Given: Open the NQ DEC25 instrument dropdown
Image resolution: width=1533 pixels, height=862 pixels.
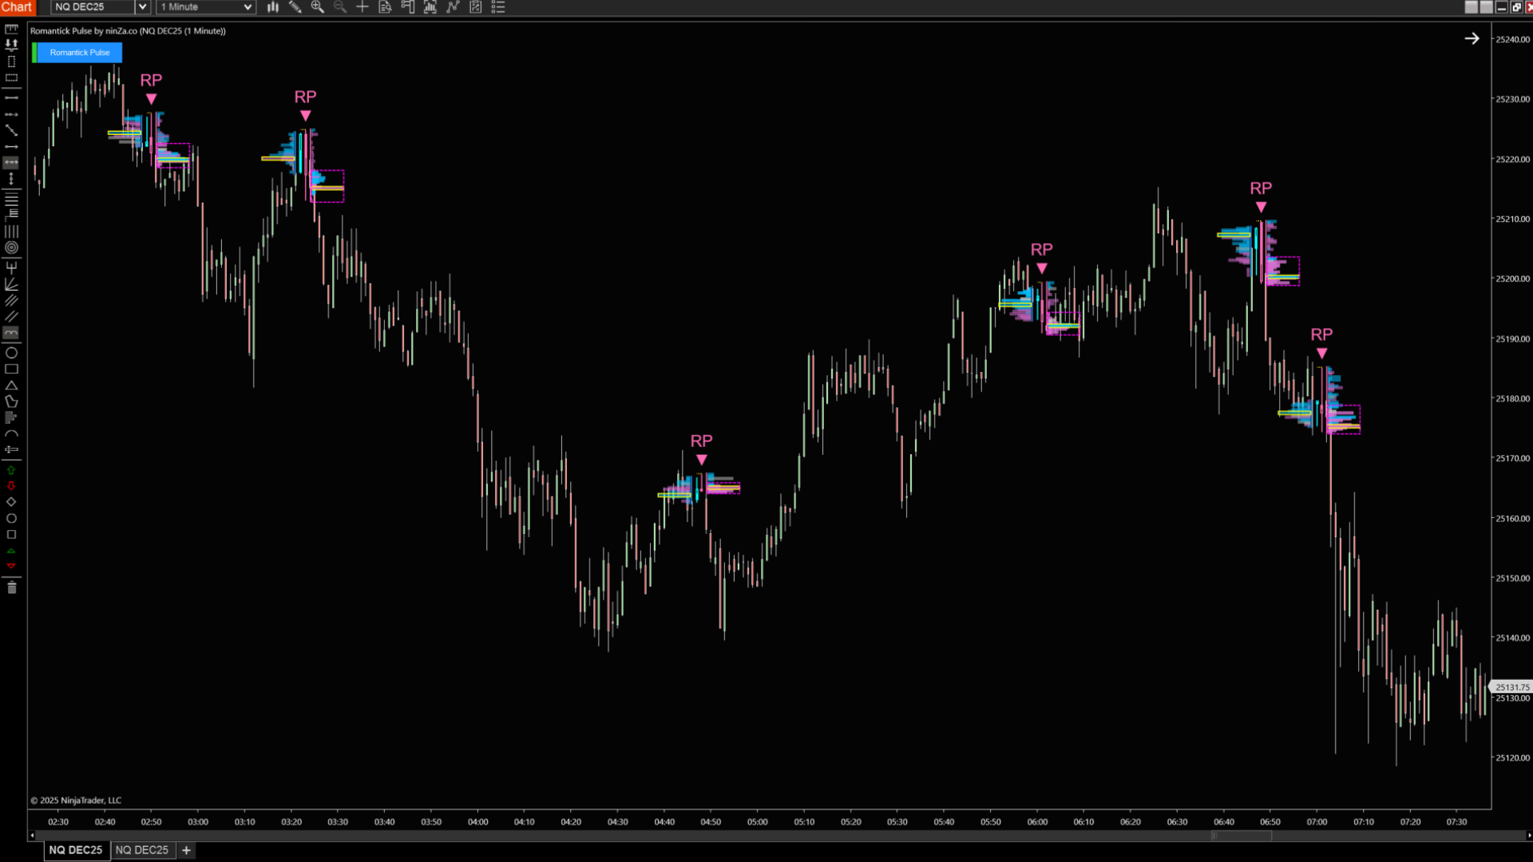Looking at the screenshot, I should [142, 7].
